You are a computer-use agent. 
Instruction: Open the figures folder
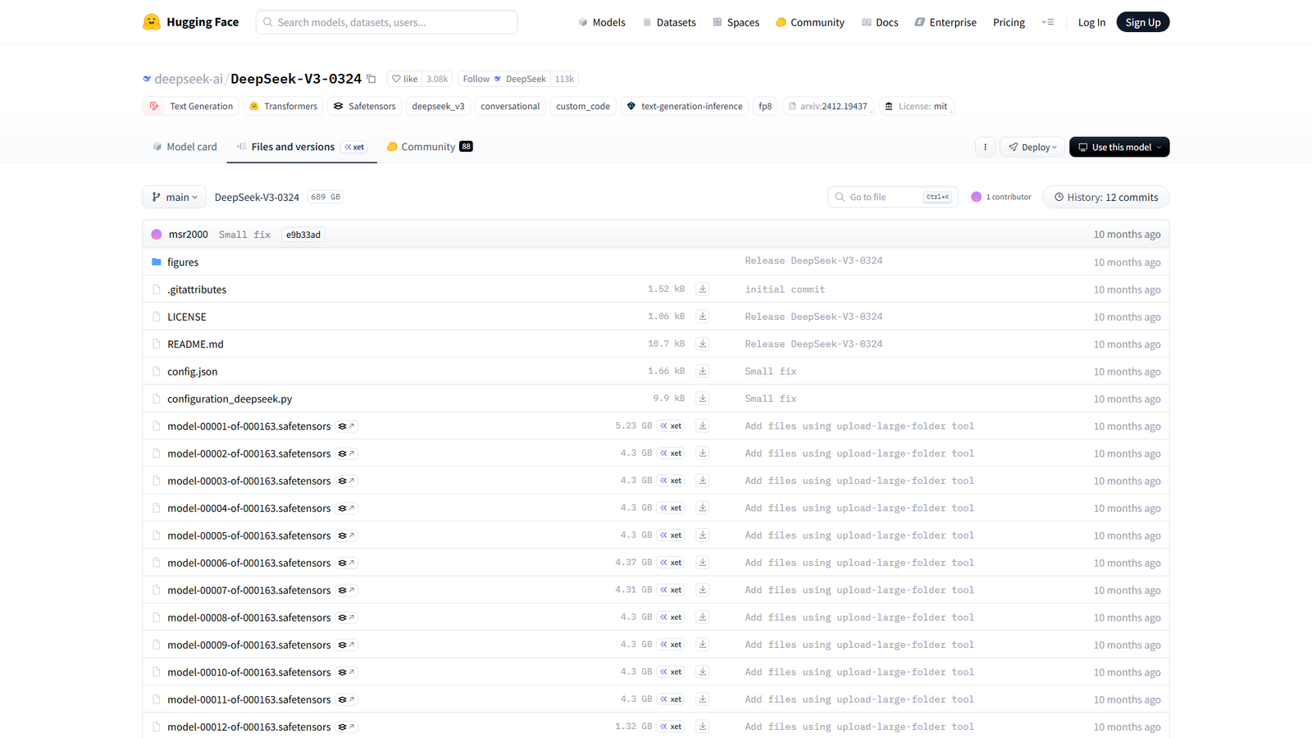pos(183,261)
